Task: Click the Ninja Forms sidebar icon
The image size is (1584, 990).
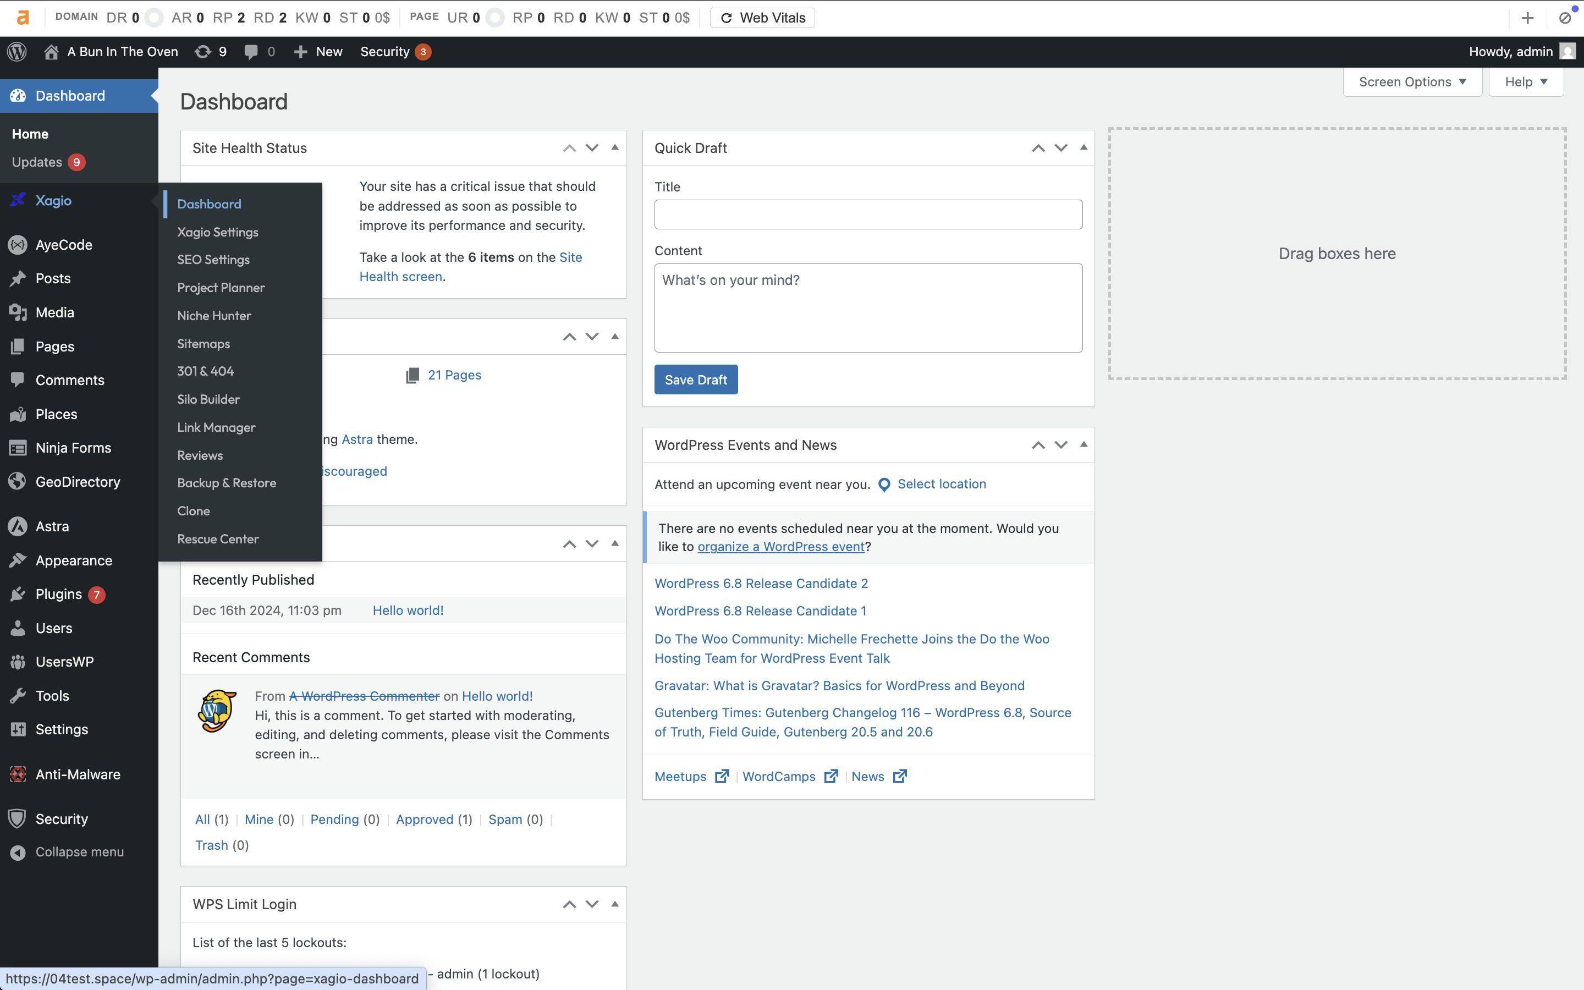Action: click(x=18, y=448)
